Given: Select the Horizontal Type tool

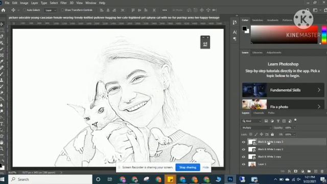Looking at the screenshot, I should coord(2,124).
